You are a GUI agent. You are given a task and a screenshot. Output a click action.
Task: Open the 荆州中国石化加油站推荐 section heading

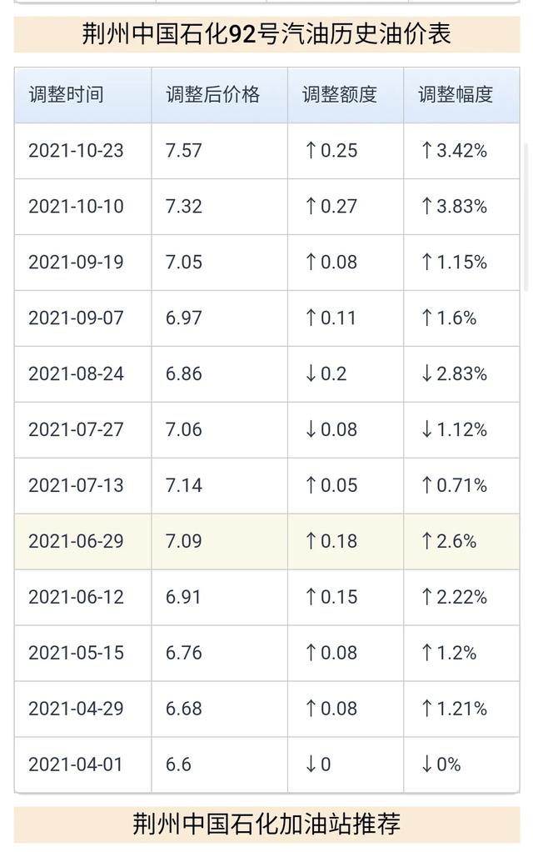pos(266,824)
